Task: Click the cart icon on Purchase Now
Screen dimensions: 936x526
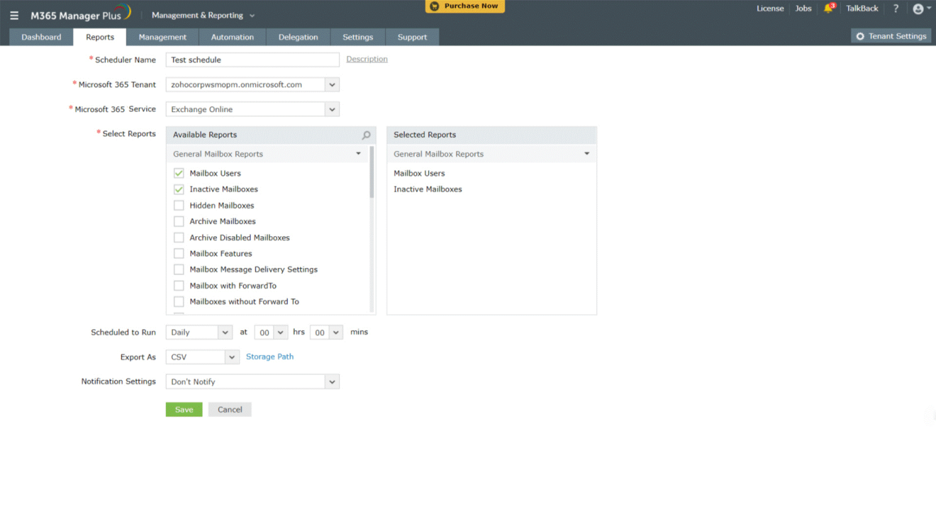Action: pos(434,6)
